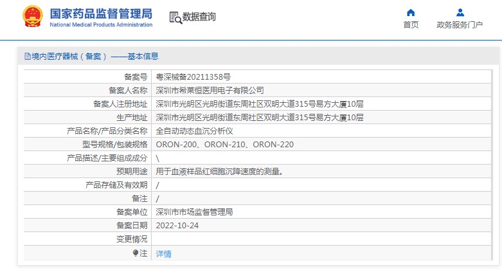
Task: Select 深圳市希莱恒医用电子有限公司 text
Action: point(210,91)
